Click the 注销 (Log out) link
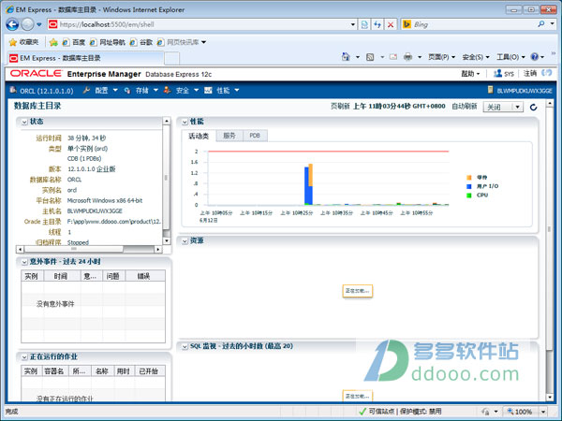Image resolution: width=562 pixels, height=421 pixels. coord(530,73)
